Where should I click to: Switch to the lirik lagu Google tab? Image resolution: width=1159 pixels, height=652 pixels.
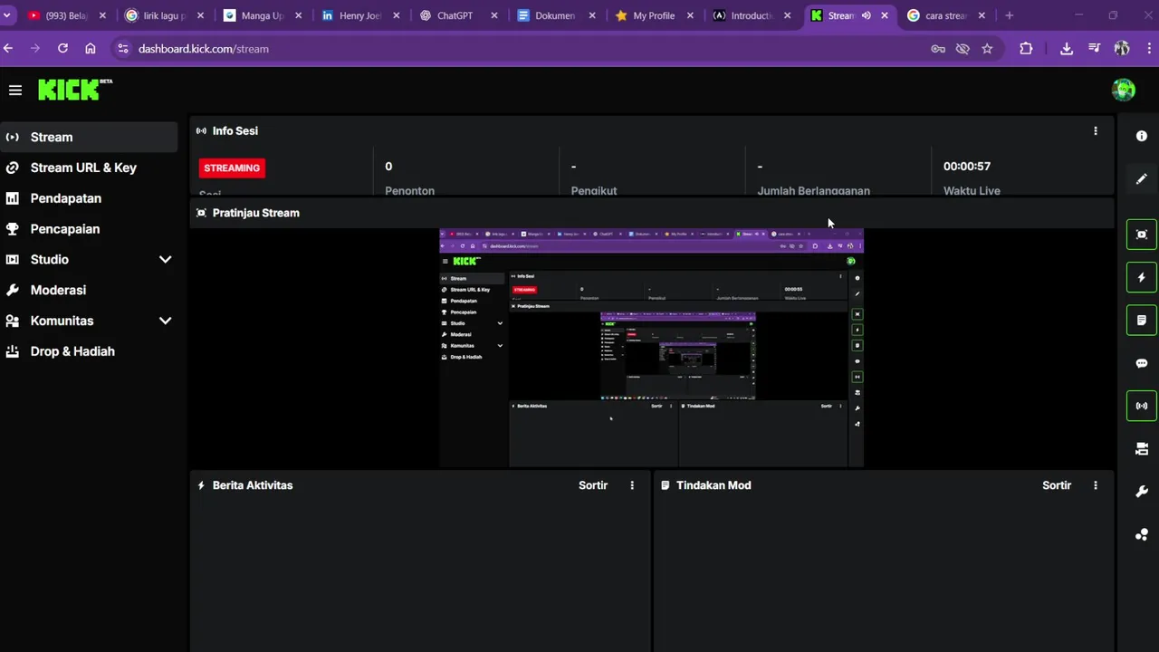coord(163,15)
